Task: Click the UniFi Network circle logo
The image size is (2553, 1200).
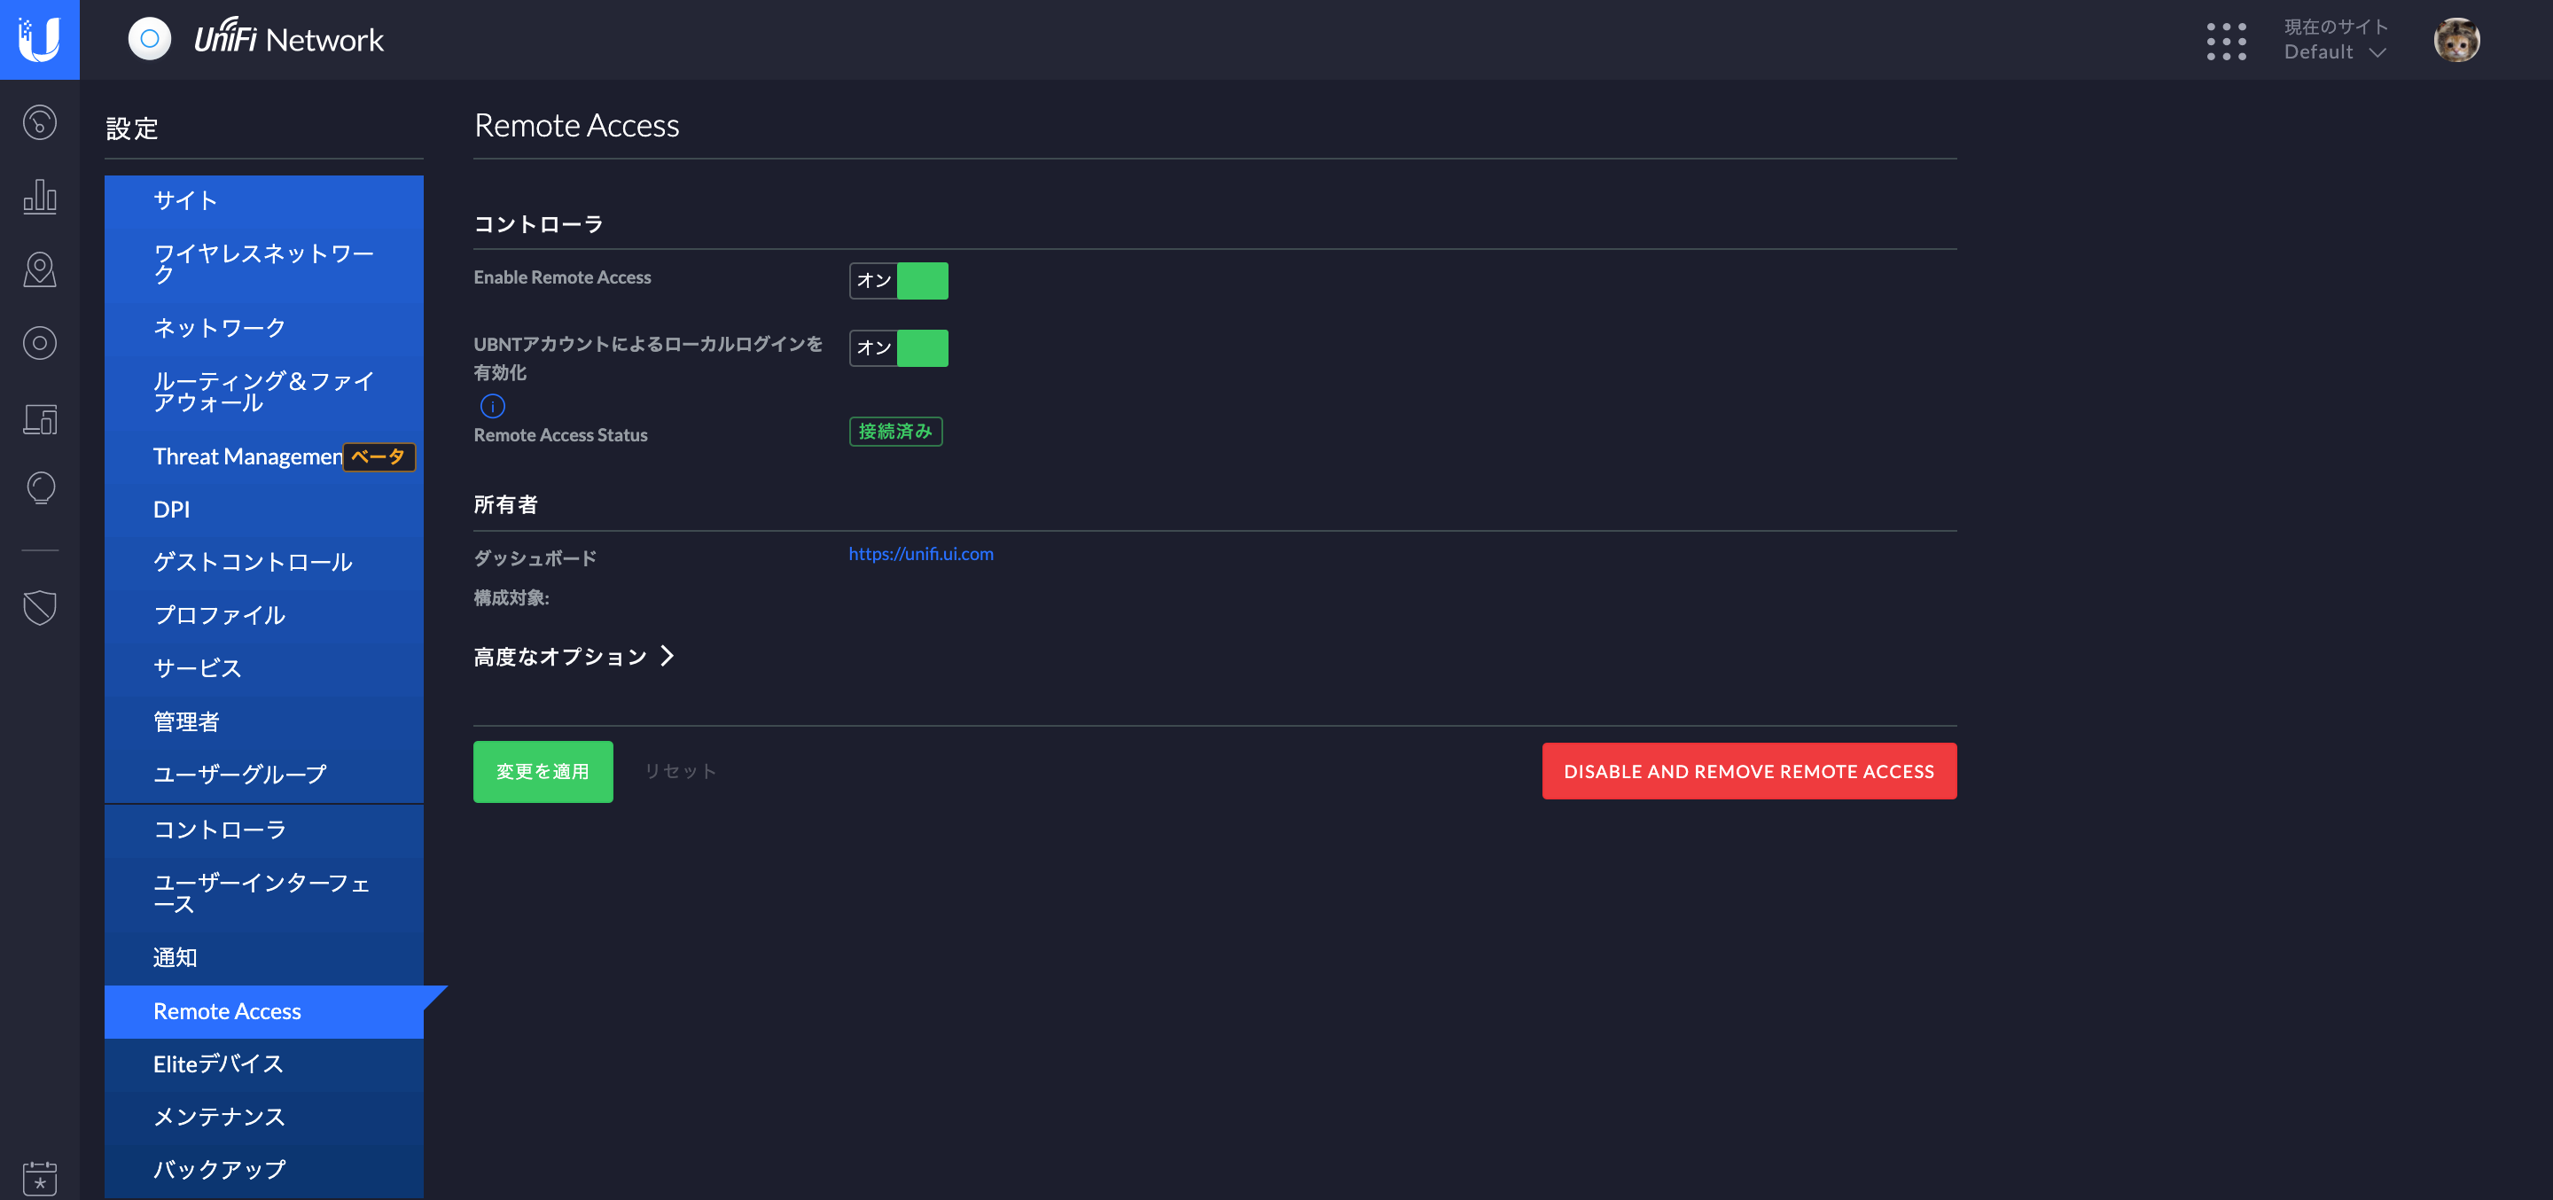Action: pos(150,39)
